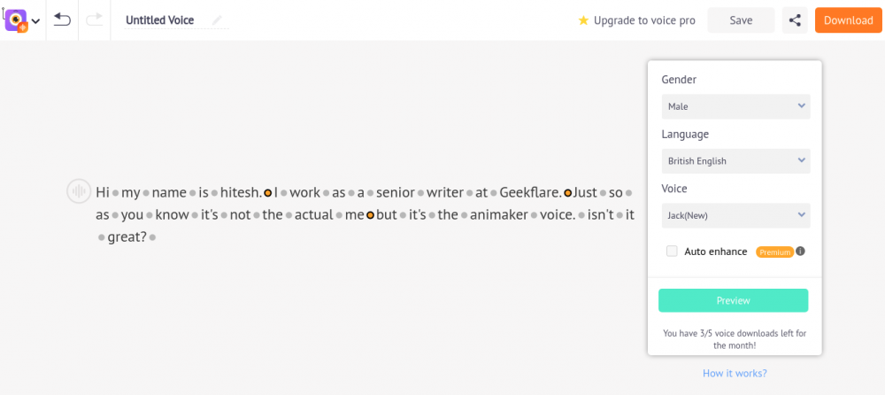This screenshot has width=885, height=395.
Task: Click the Animaker Voice logo icon
Action: pyautogui.click(x=16, y=20)
